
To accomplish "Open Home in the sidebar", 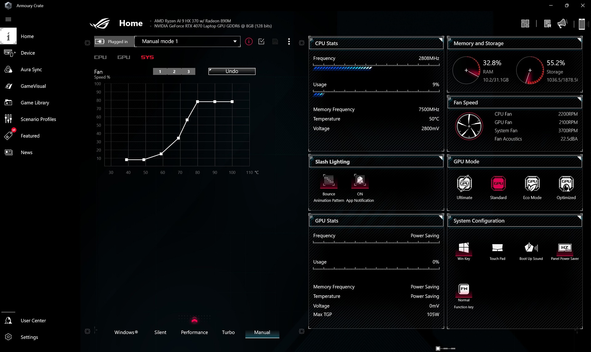I will (27, 36).
